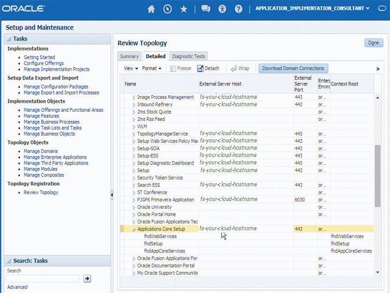
Task: Click the scrollbar up arrow
Action: click(x=378, y=98)
